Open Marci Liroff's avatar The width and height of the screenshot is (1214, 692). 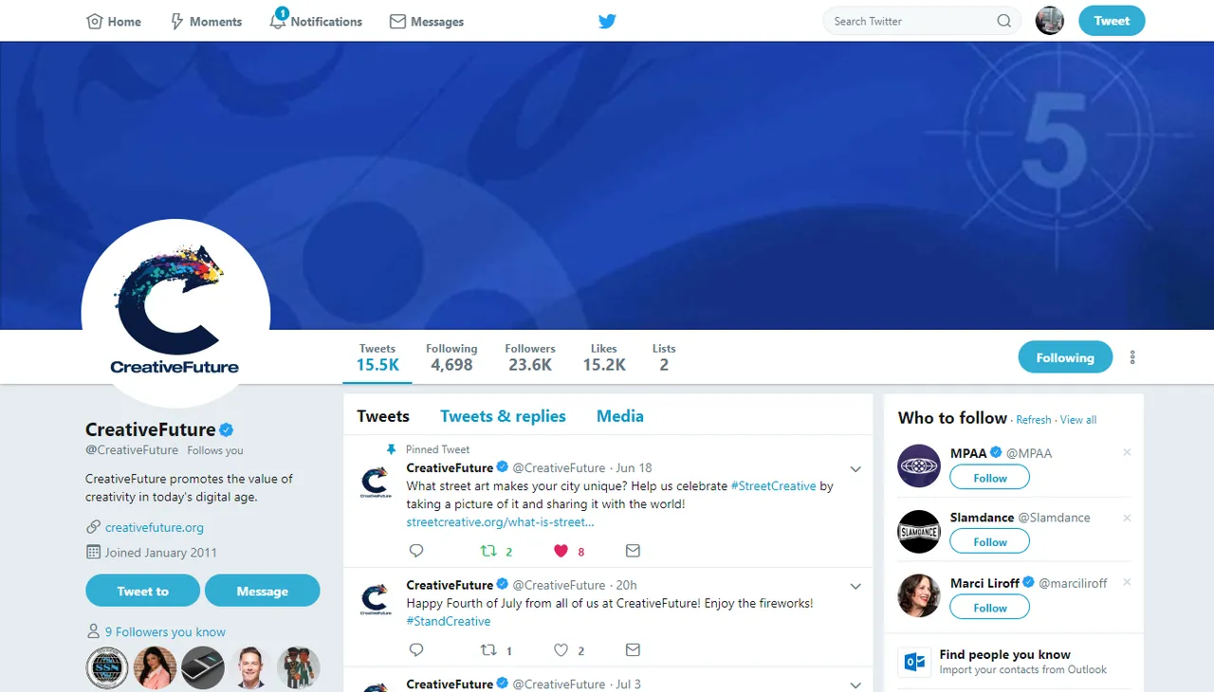[919, 596]
